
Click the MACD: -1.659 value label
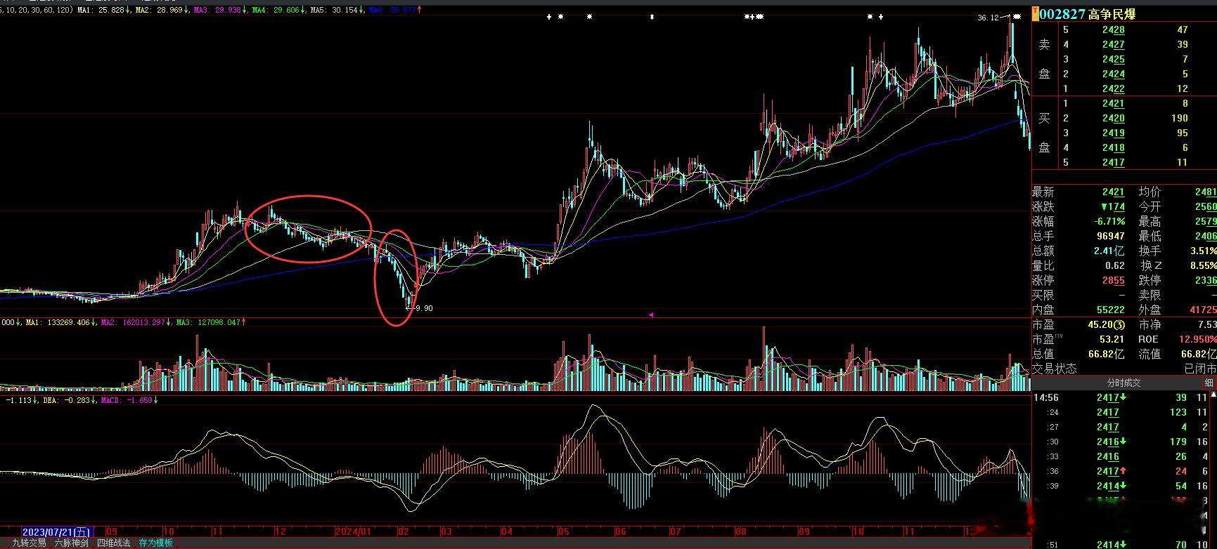[x=129, y=400]
